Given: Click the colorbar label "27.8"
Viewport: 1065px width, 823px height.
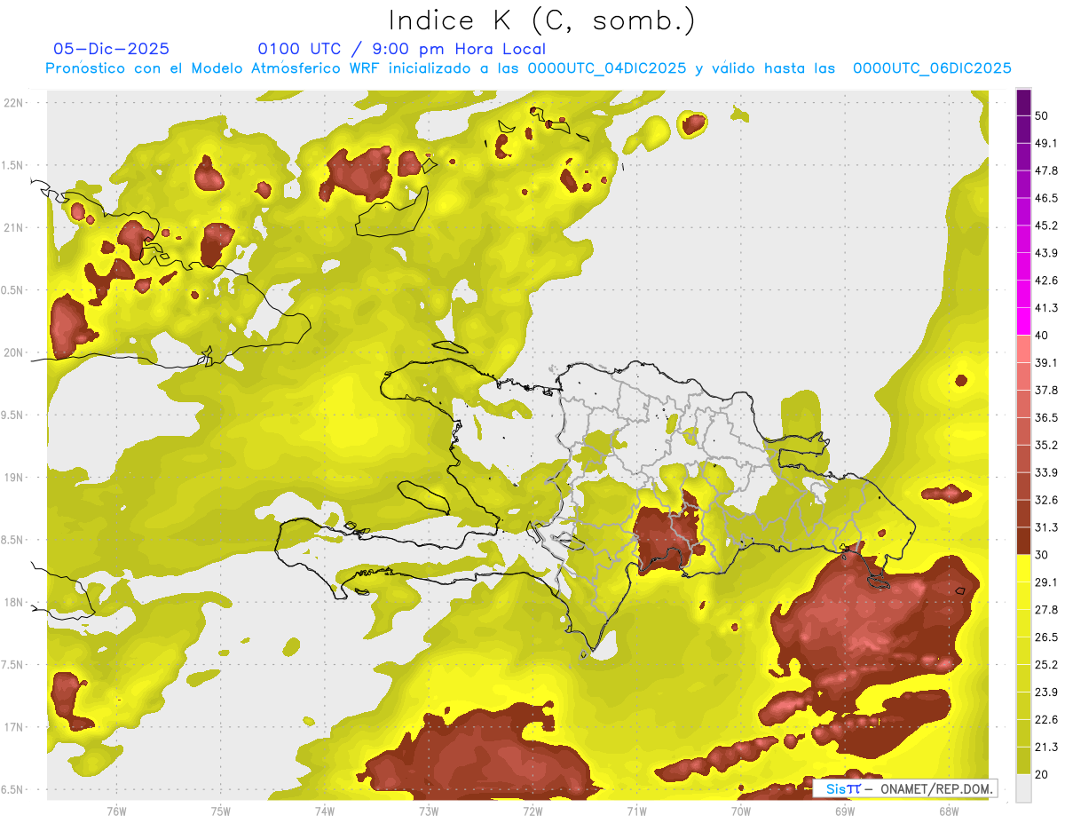Looking at the screenshot, I should (x=1046, y=610).
